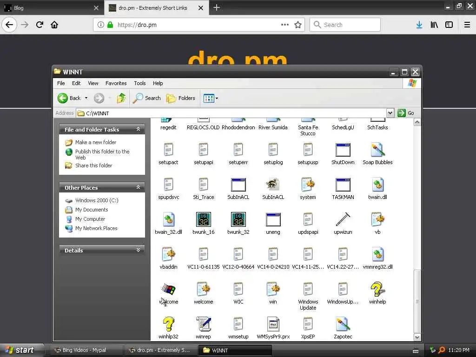Select the system configuration file icon
The height and width of the screenshot is (357, 476).
308,185
